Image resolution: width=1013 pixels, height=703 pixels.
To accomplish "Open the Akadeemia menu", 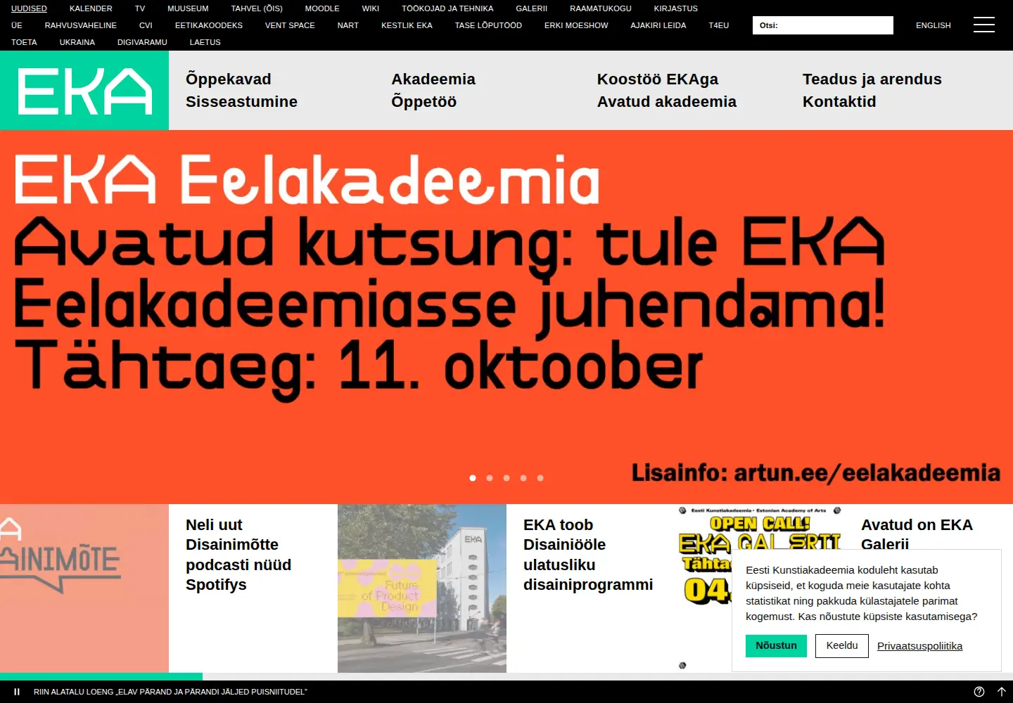I will [433, 79].
